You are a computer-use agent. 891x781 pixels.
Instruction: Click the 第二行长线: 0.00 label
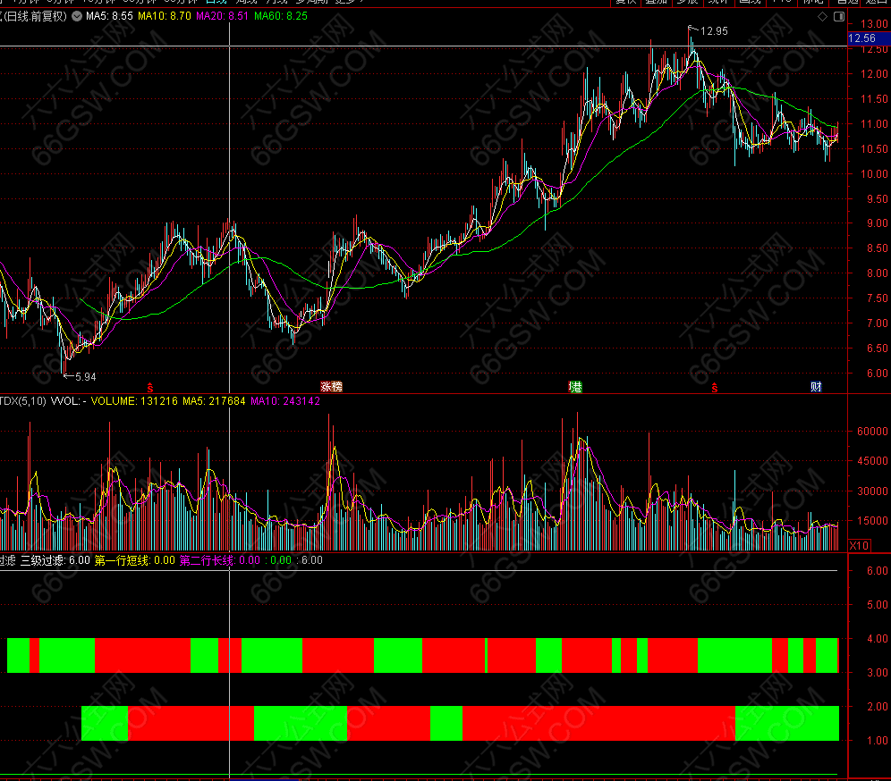[220, 561]
